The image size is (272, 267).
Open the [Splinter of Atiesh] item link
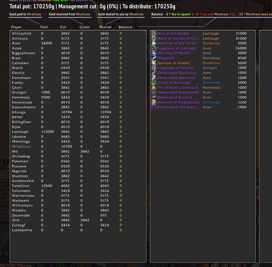173,63
